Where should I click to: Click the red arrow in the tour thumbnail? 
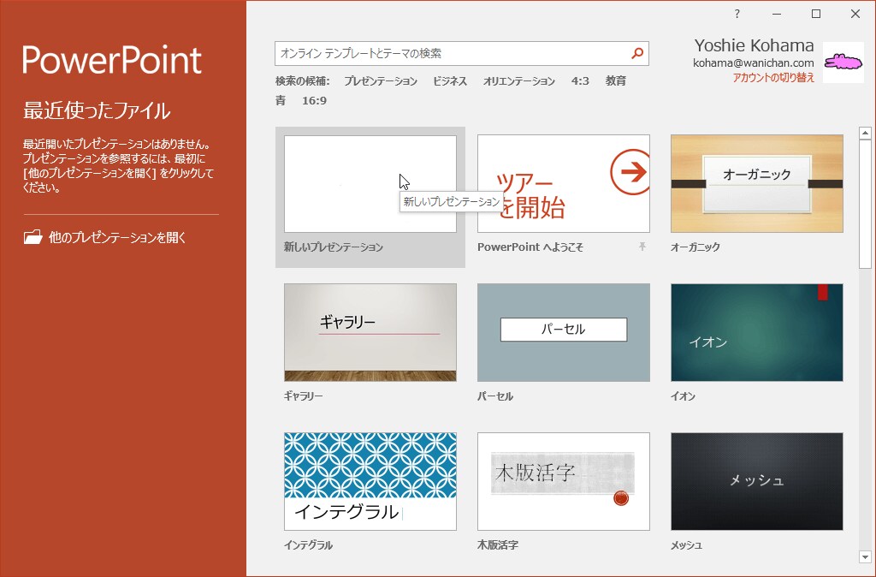click(630, 172)
